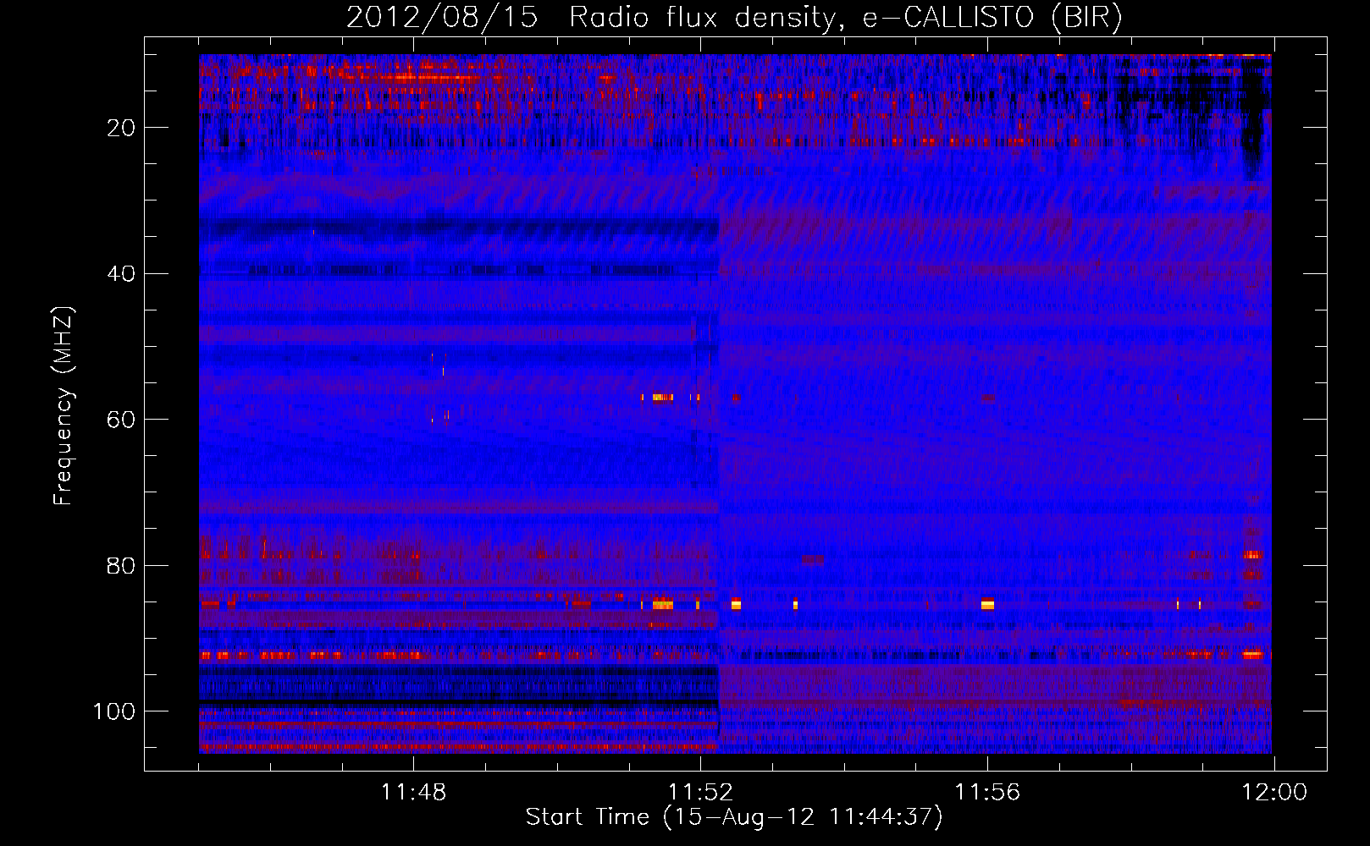Click the 'Start Time (15-Aug-12 11:44:37)' axis label
Image resolution: width=1370 pixels, height=846 pixels.
click(734, 817)
